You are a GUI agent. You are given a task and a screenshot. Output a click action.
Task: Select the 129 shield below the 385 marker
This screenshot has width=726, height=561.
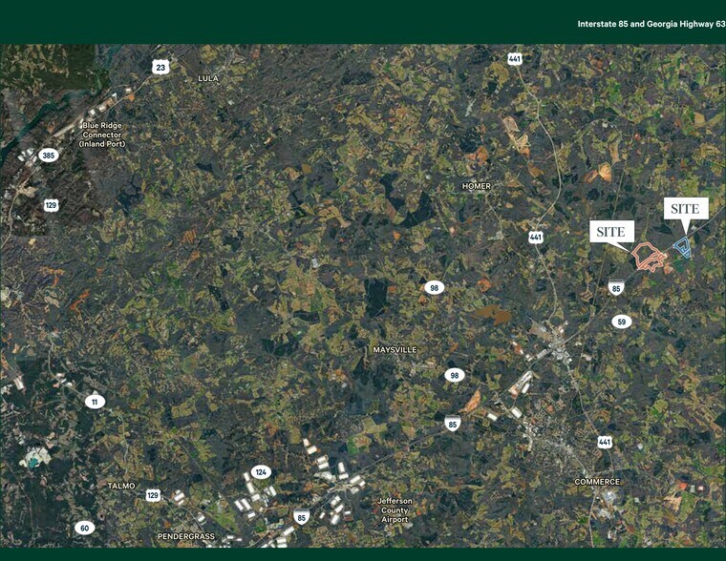coord(51,205)
